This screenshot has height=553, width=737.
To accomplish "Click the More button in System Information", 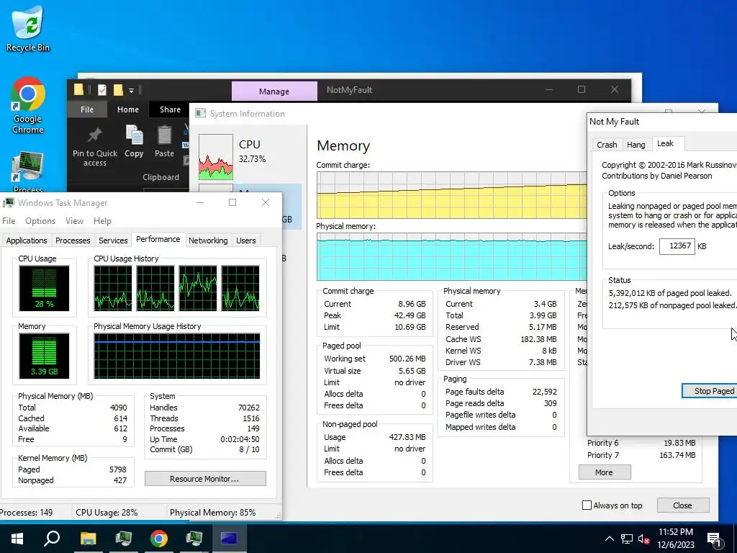I will tap(604, 472).
